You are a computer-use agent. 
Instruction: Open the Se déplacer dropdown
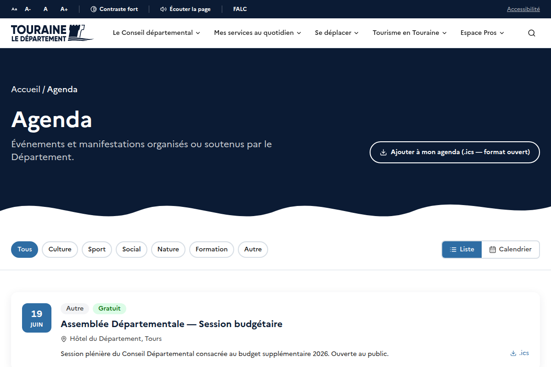coord(337,33)
